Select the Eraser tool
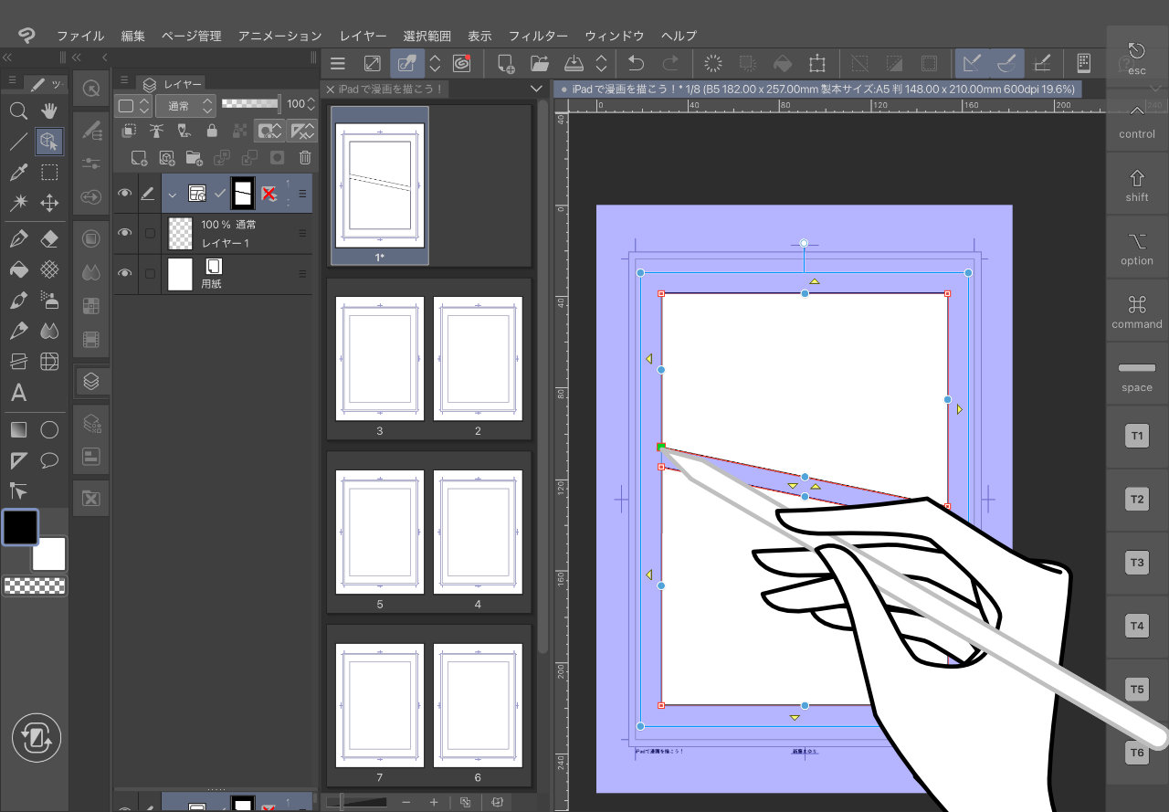This screenshot has height=812, width=1169. tap(49, 239)
